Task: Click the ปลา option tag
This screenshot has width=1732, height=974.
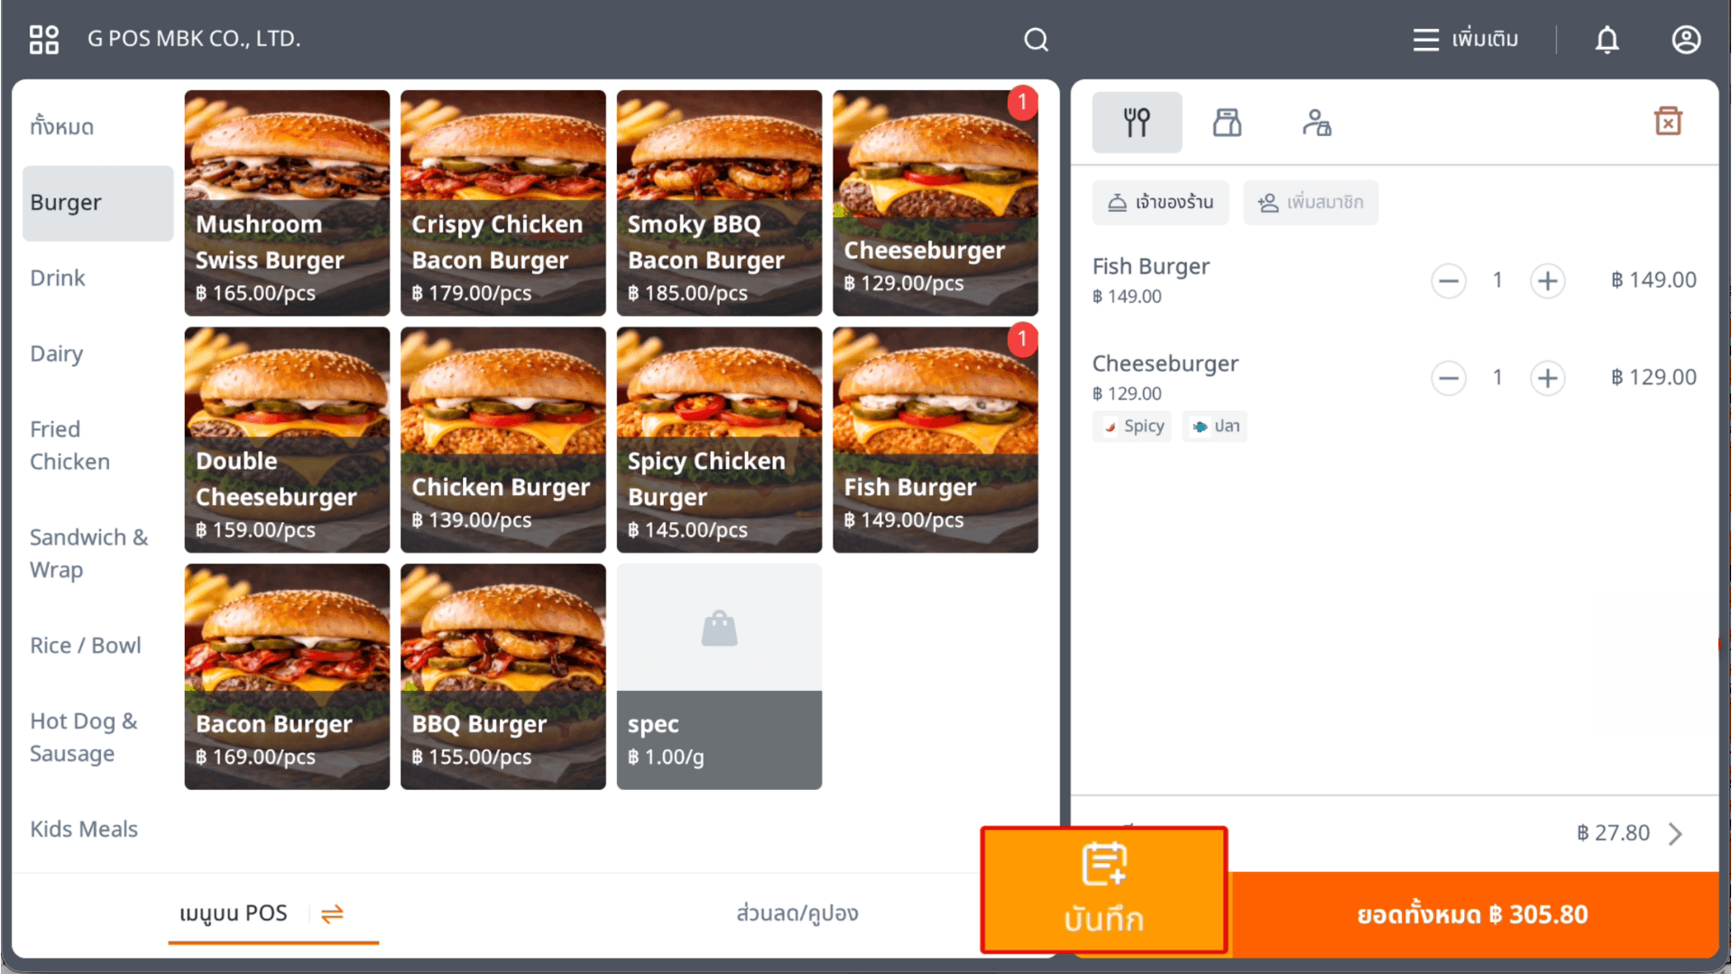Action: pos(1215,426)
